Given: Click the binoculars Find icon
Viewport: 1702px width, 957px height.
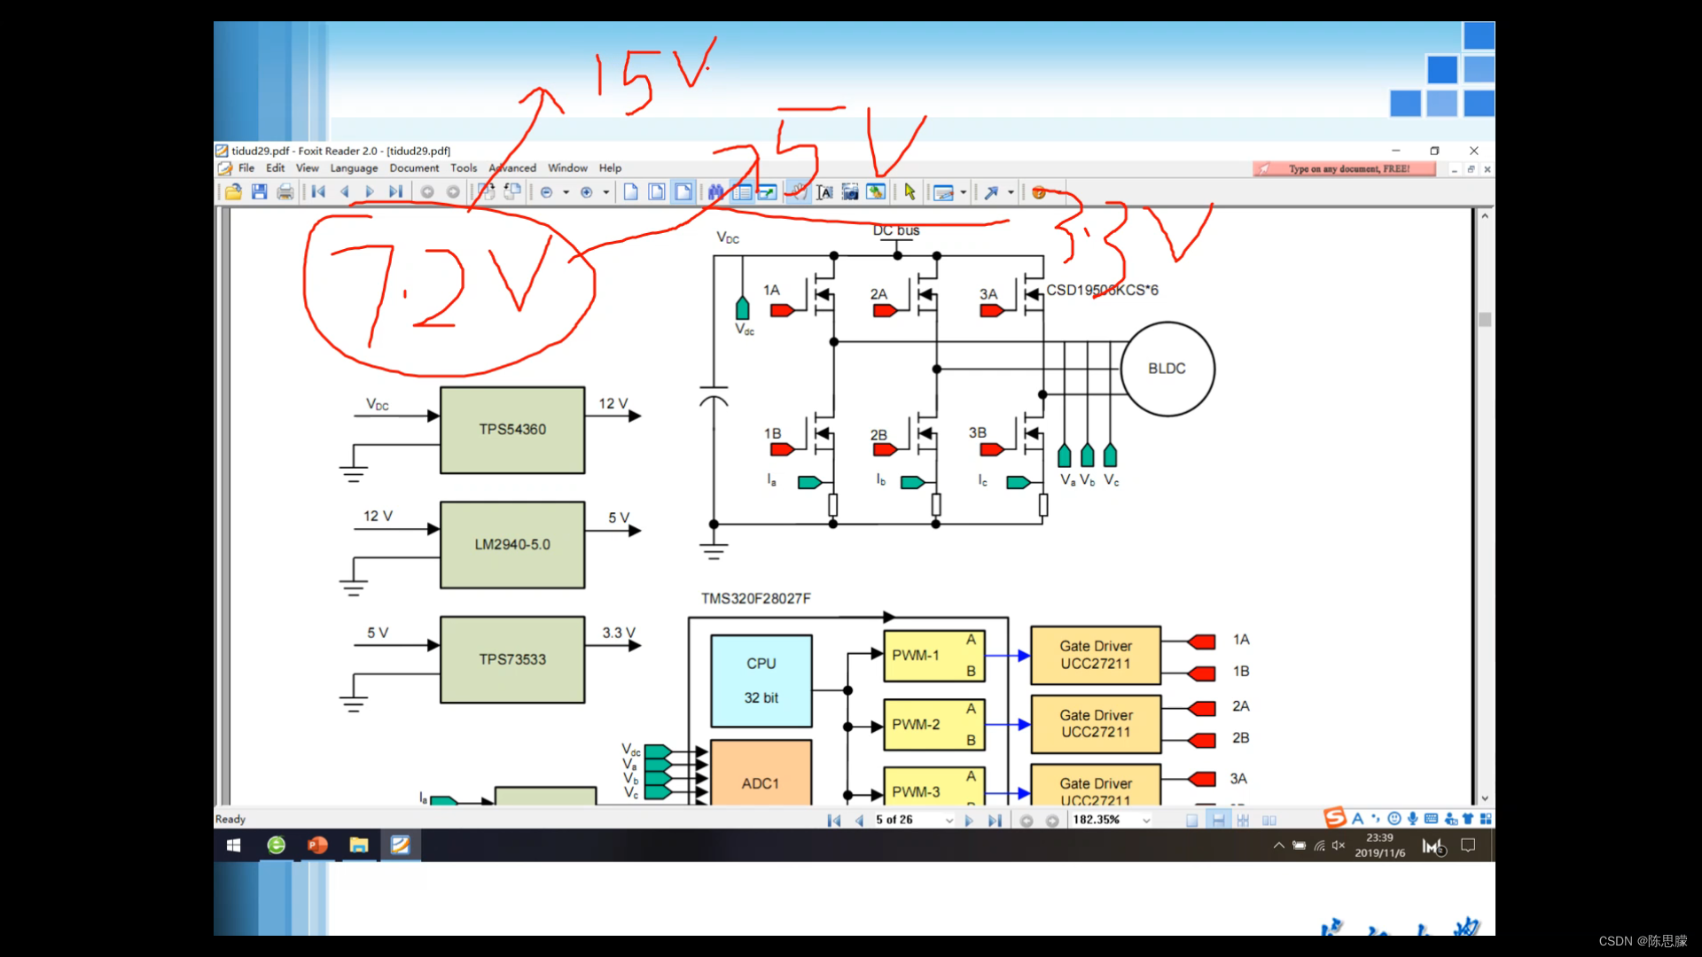Looking at the screenshot, I should click(715, 191).
